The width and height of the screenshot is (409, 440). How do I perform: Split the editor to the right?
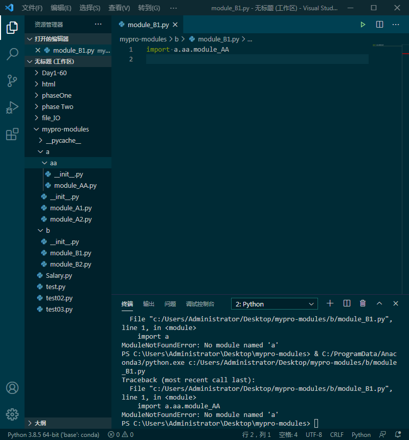tap(379, 25)
